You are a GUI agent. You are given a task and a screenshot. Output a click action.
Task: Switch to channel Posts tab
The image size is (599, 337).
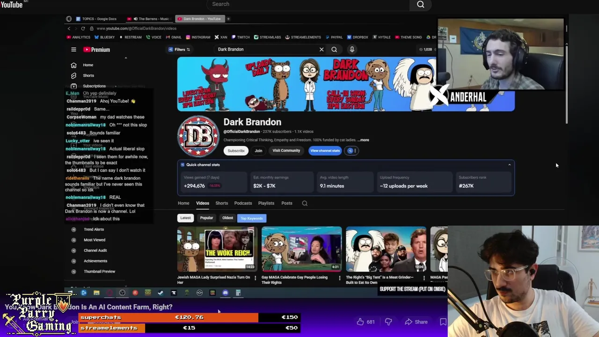coord(286,203)
